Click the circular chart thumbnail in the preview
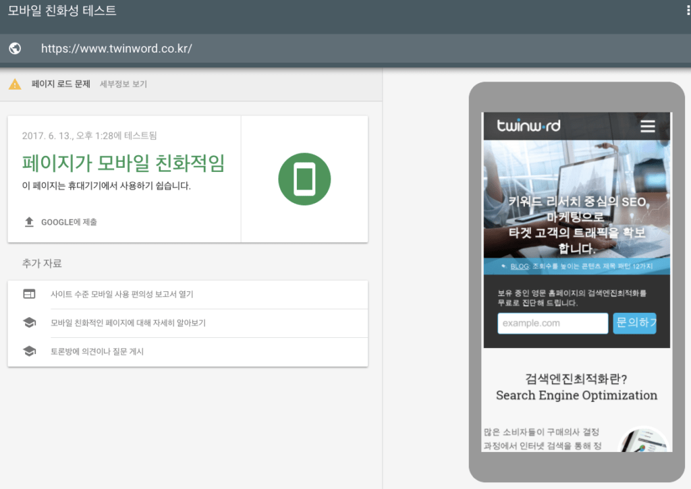The height and width of the screenshot is (489, 691). point(644,440)
